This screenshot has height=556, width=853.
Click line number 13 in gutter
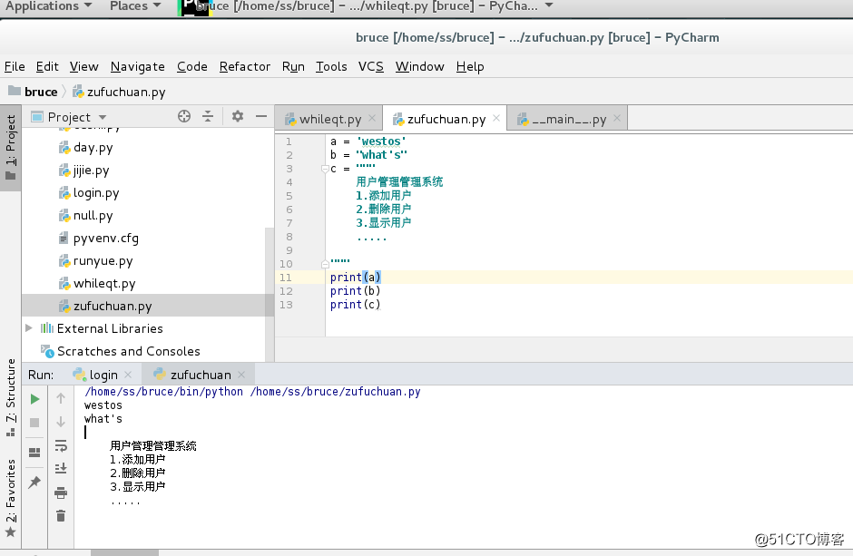286,305
